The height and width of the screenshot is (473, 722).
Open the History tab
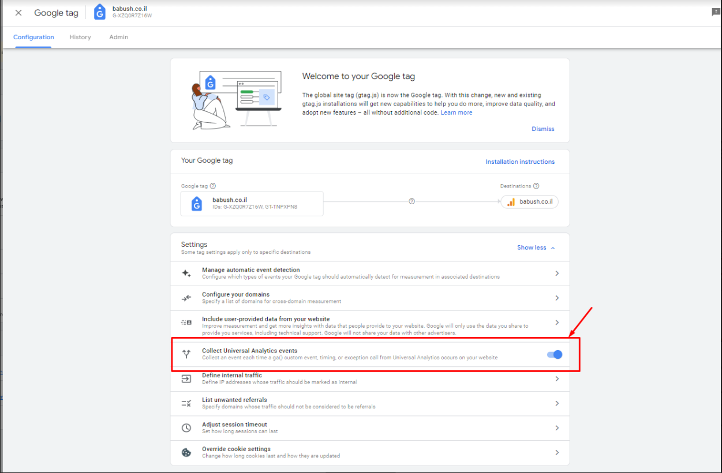[80, 37]
